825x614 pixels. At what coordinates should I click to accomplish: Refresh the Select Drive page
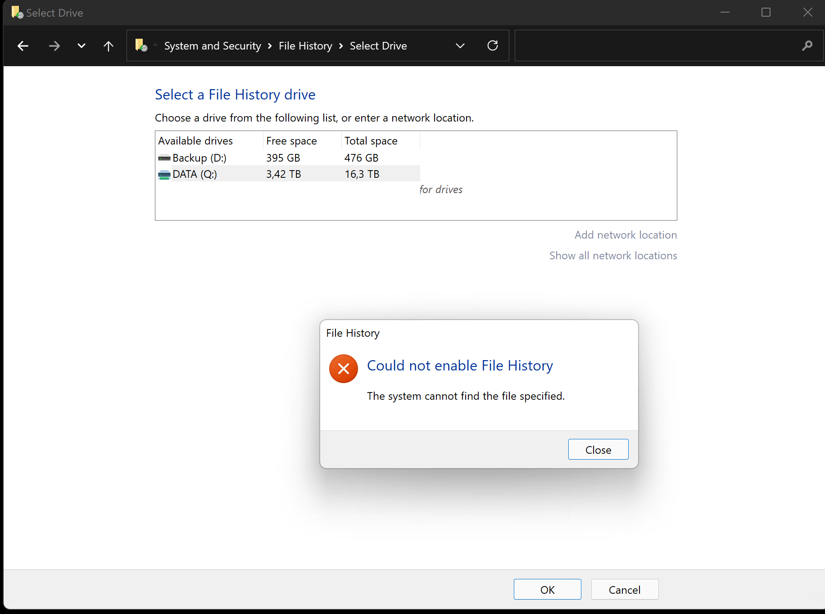493,45
